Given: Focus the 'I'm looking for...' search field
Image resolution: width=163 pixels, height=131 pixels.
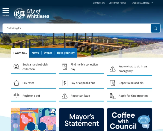Looking at the screenshot, I should pos(77,28).
